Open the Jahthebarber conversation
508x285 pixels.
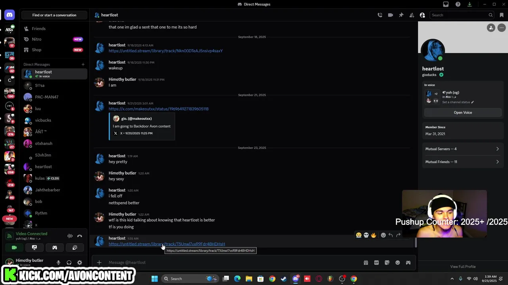click(54, 190)
